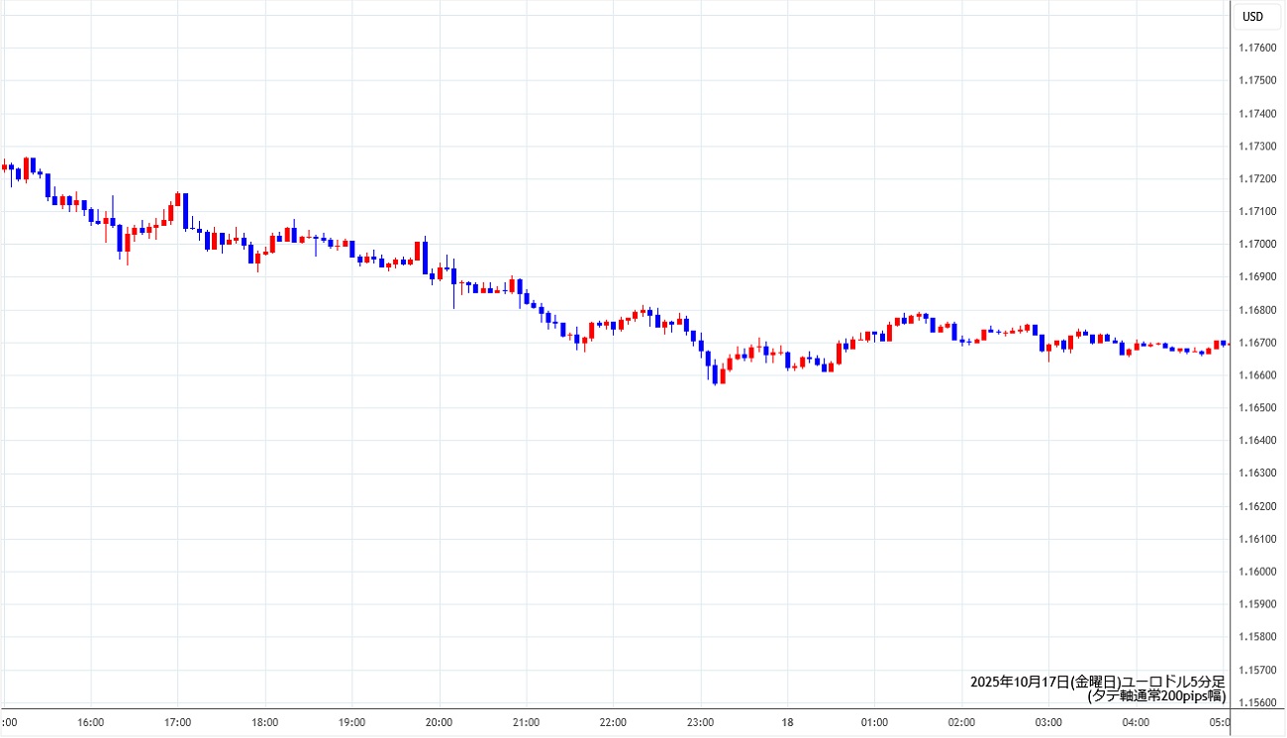Click the chart date caption for October 17, 2025

pyautogui.click(x=1097, y=682)
